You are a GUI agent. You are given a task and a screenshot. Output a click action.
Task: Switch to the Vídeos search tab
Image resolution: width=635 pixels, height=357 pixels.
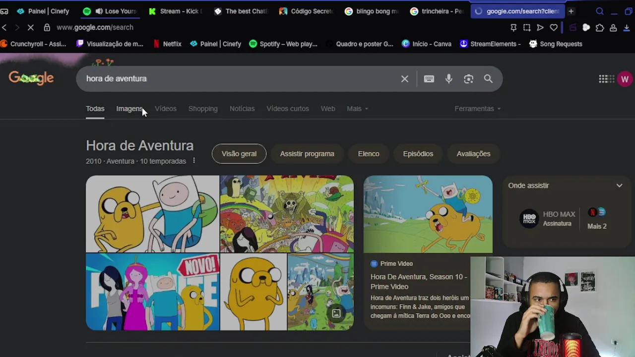(x=165, y=109)
